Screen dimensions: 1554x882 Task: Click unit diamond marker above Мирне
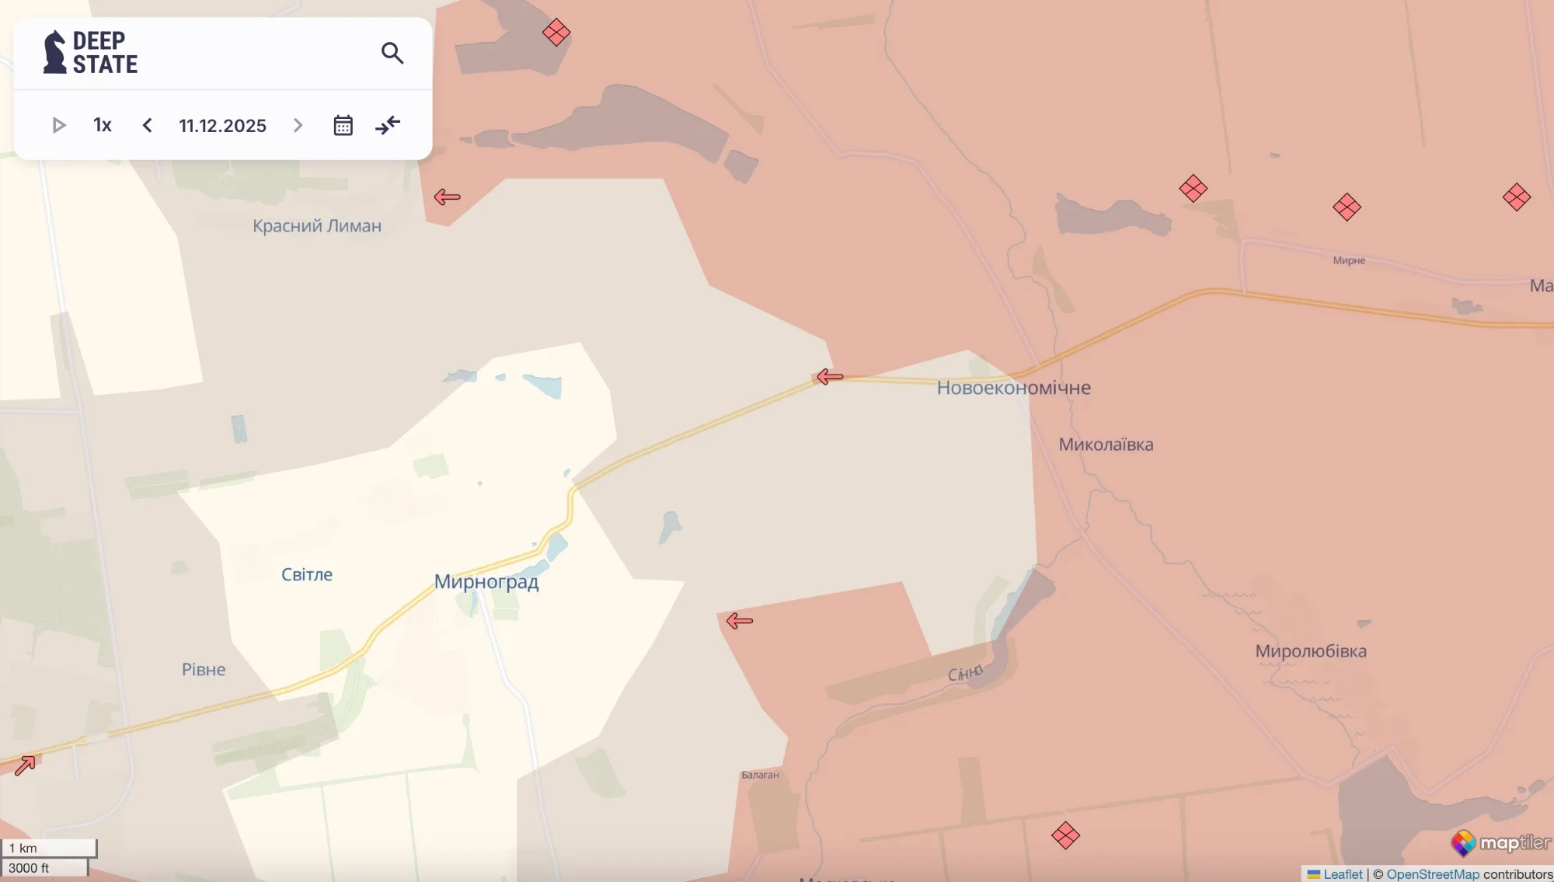1347,207
